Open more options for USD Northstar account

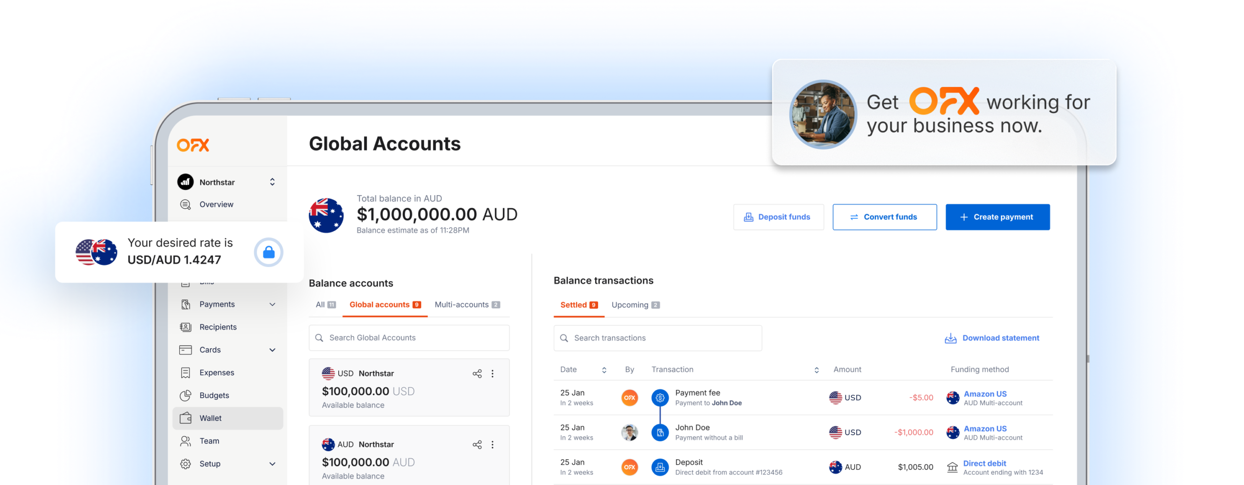coord(492,374)
